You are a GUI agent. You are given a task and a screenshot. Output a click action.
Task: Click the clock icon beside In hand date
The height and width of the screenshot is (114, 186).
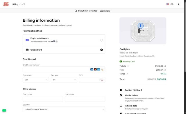(121, 106)
